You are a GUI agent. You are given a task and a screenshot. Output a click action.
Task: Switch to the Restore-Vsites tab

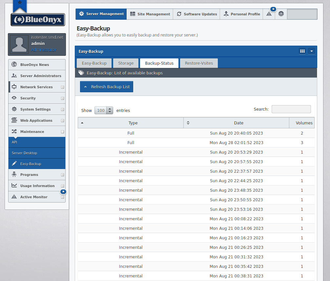[199, 63]
